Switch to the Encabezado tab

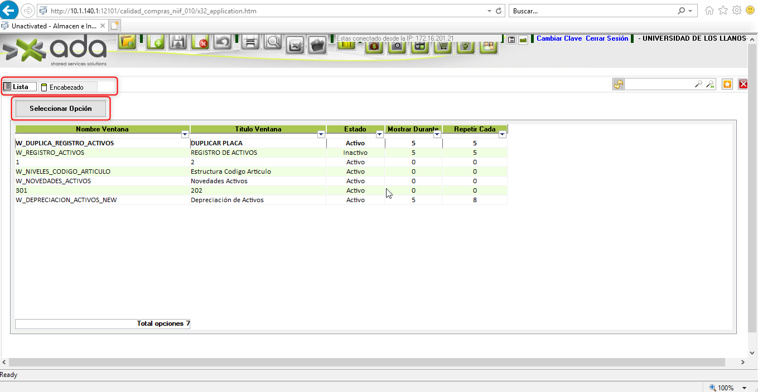[66, 87]
